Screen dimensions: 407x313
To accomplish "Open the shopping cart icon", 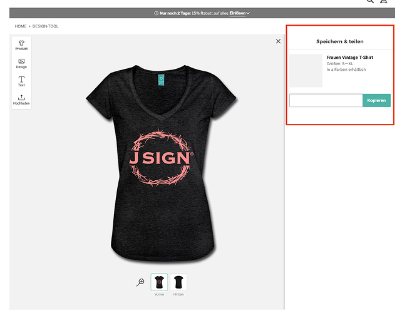I will pyautogui.click(x=384, y=1).
